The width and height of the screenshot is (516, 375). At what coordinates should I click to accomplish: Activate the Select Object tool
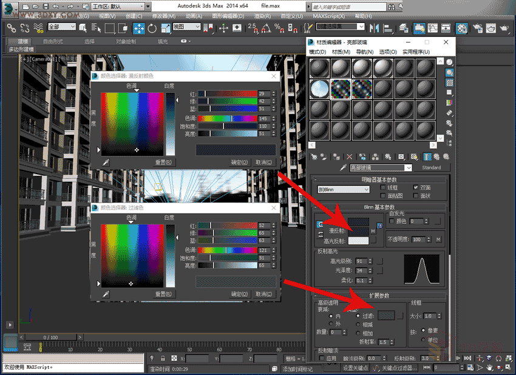(83, 29)
